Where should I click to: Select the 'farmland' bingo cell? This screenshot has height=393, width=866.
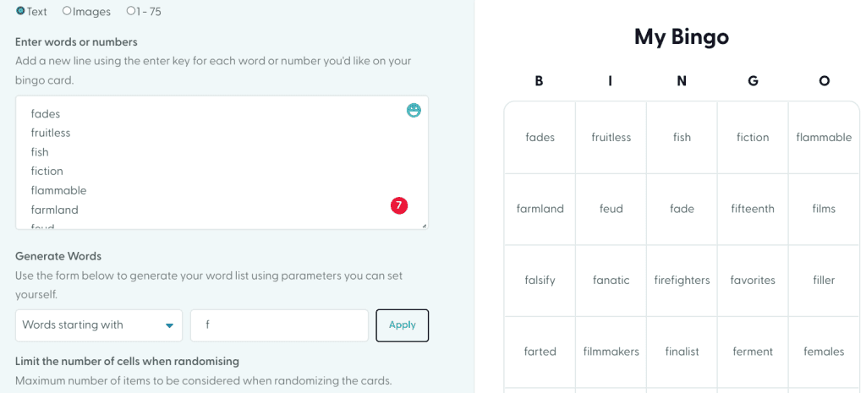(540, 209)
